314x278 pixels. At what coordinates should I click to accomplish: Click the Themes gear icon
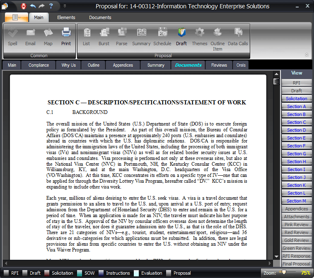(x=200, y=32)
